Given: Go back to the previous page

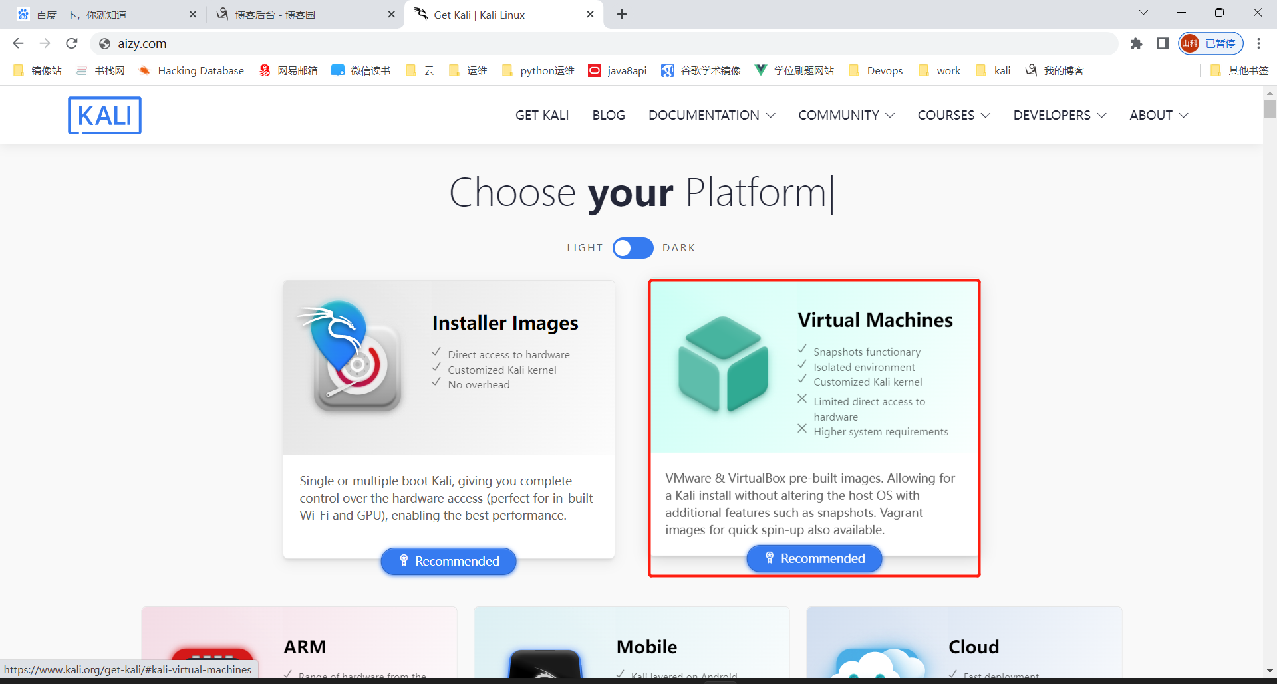Looking at the screenshot, I should point(18,43).
